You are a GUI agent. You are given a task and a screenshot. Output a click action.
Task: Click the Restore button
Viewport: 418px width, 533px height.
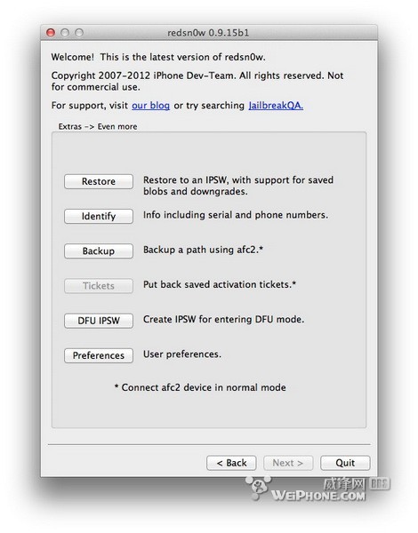(99, 181)
